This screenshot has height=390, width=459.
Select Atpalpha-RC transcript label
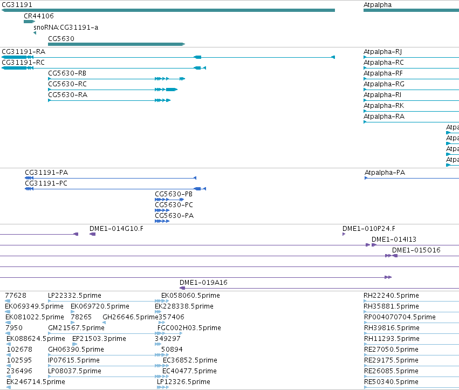click(383, 63)
